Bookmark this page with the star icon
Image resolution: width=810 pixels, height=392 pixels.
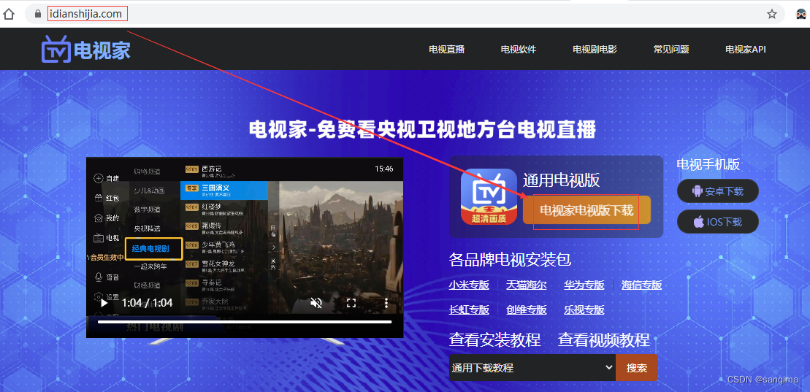point(772,14)
